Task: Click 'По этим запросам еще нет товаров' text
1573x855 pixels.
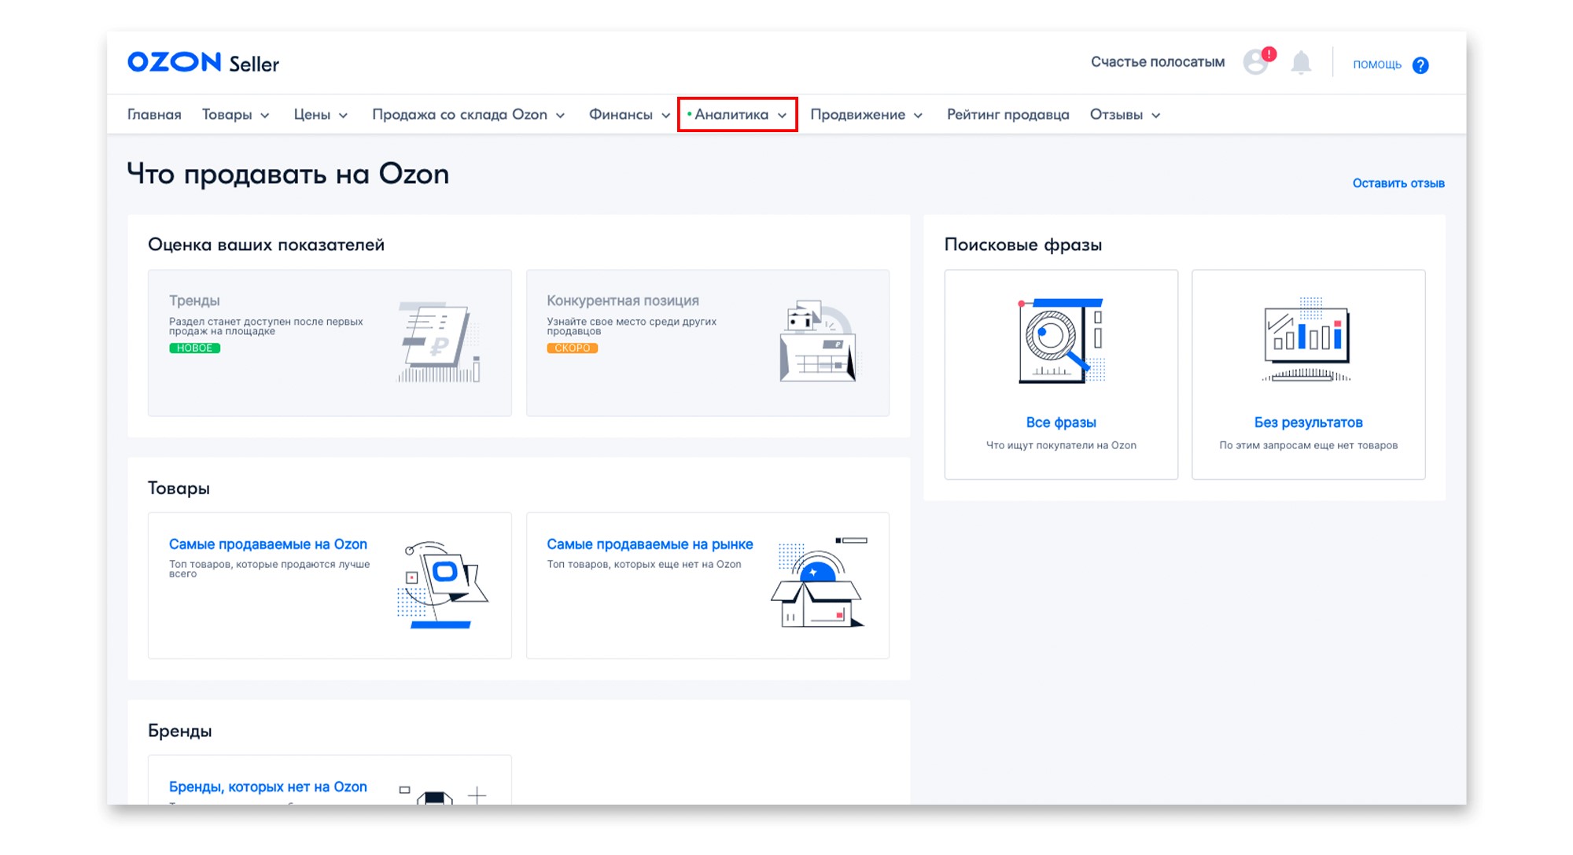Action: 1308,445
